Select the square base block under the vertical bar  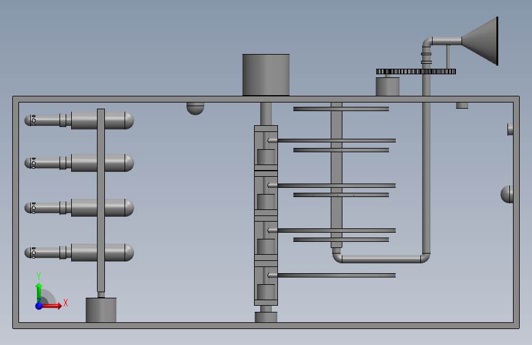(x=101, y=310)
